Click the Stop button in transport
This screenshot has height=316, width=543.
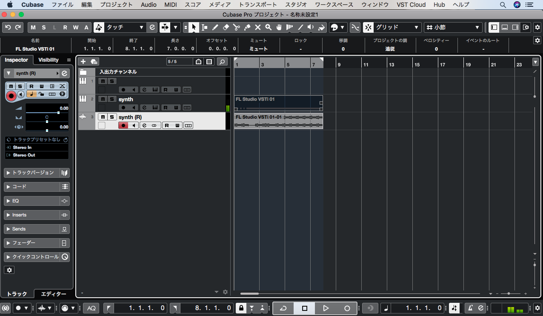pos(305,308)
